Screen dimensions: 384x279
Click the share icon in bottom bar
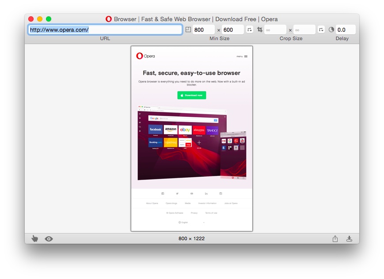pyautogui.click(x=335, y=238)
